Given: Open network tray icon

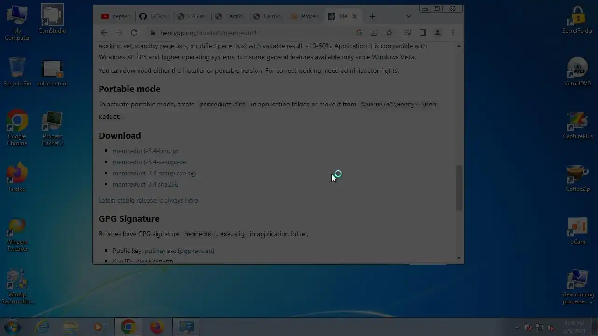Looking at the screenshot, I should pyautogui.click(x=540, y=327).
